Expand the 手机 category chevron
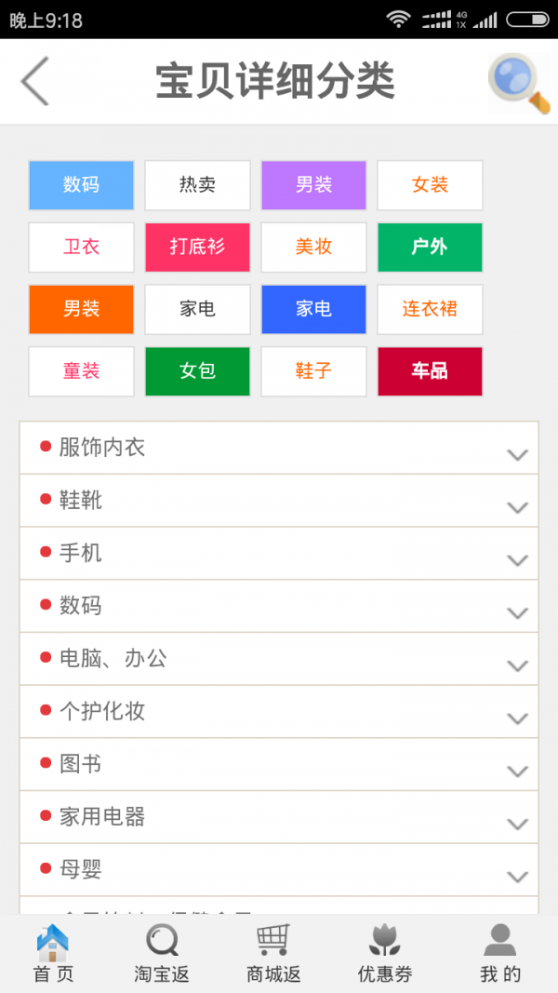The width and height of the screenshot is (558, 993). point(517,560)
